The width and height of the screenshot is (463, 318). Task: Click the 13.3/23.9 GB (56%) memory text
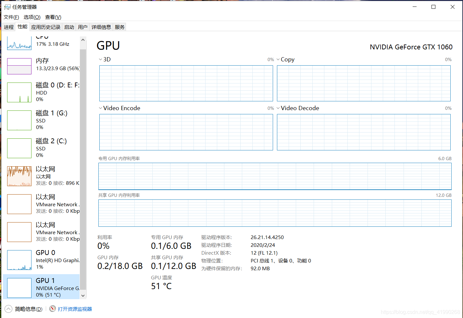(x=58, y=69)
